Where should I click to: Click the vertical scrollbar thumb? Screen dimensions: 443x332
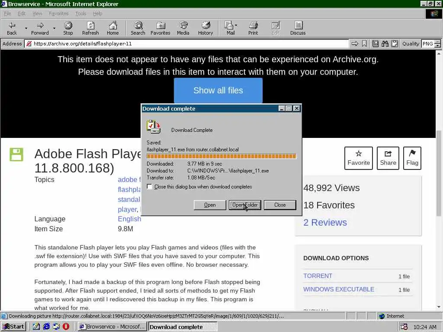pyautogui.click(x=439, y=174)
